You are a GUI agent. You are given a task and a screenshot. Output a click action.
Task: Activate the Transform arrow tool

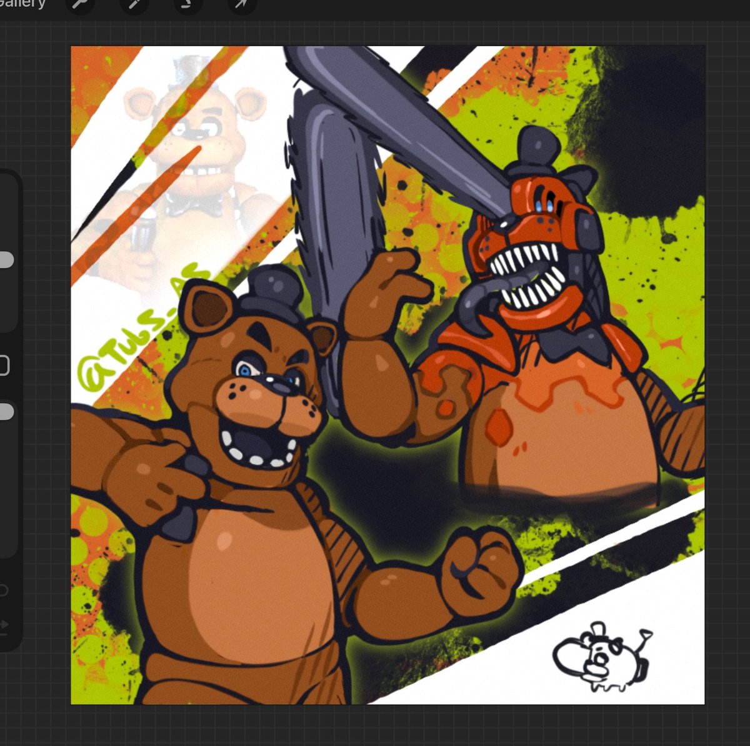coord(241,4)
